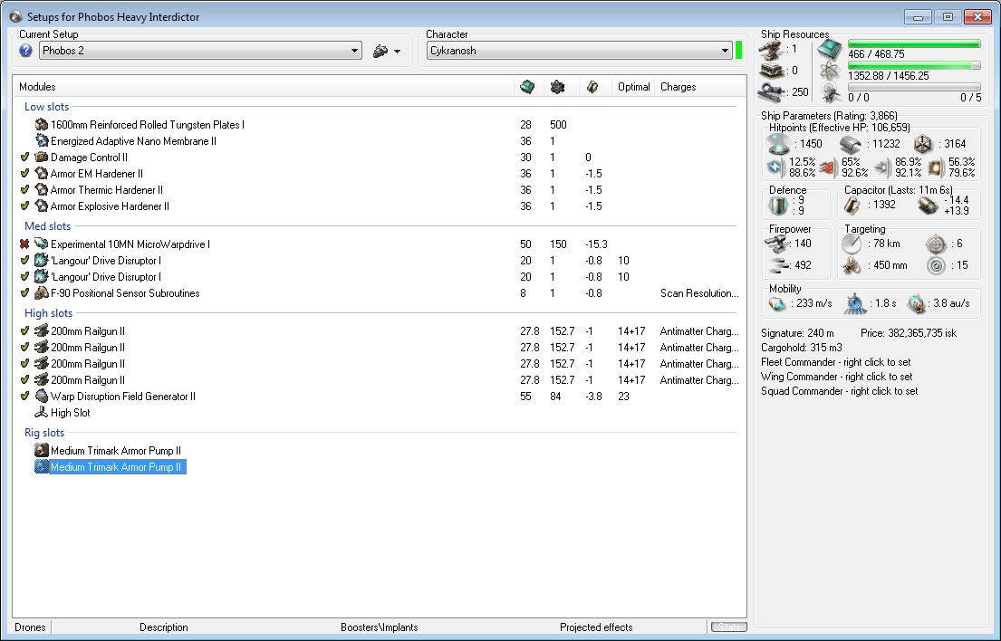Viewport: 1001px width, 641px height.
Task: Open the Character dropdown showing Cykranosh
Action: click(579, 51)
